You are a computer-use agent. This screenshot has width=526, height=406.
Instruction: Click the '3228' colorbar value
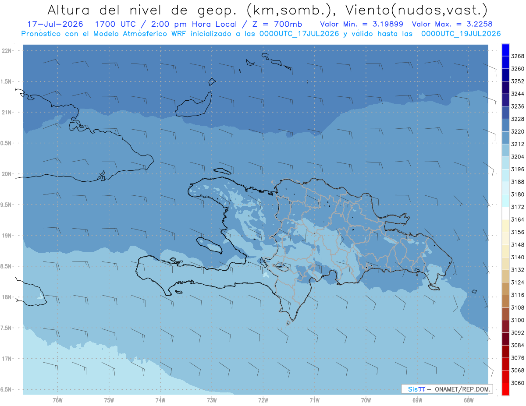coord(518,119)
